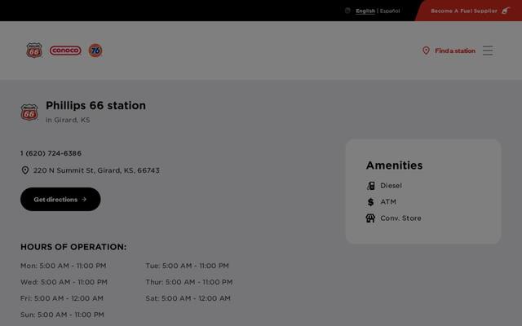This screenshot has width=522, height=326.
Task: Click Wed: 5:00 AM - 11:00 PM hours
Action: click(64, 282)
